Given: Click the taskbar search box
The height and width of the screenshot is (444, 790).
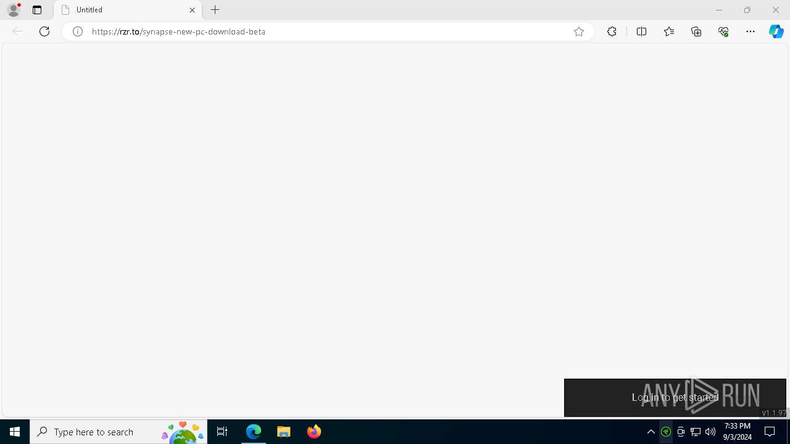Looking at the screenshot, I should pos(118,432).
